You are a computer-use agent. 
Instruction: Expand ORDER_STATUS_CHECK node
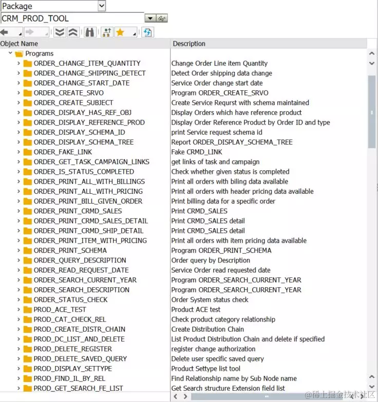coord(18,299)
